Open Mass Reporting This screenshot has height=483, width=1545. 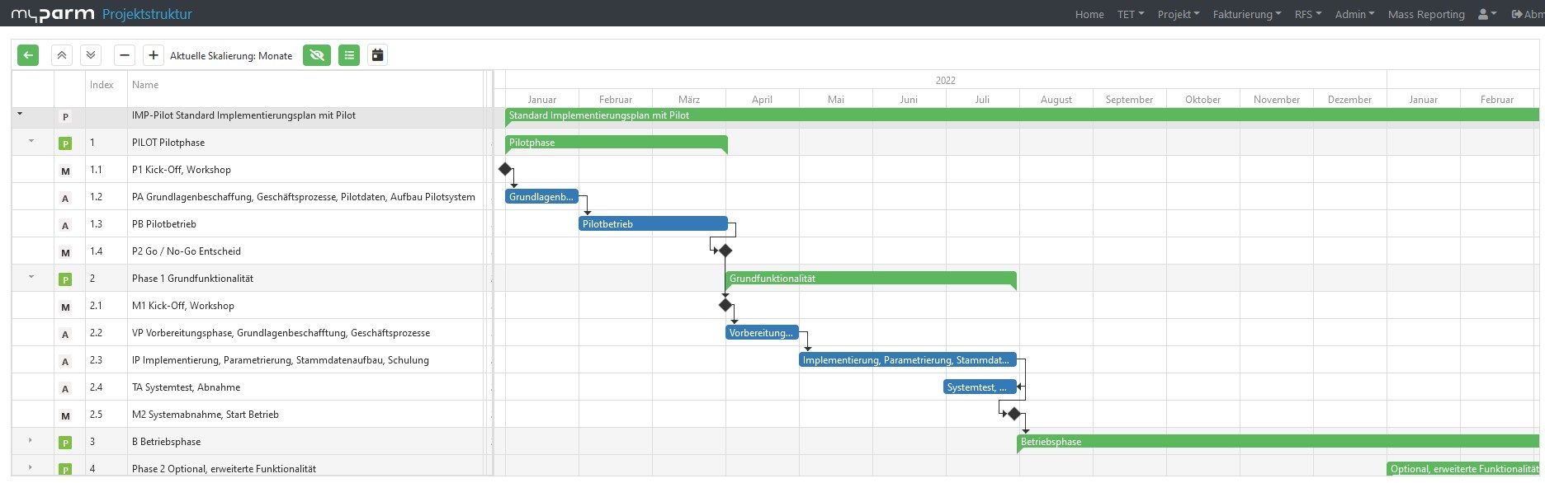click(1426, 14)
